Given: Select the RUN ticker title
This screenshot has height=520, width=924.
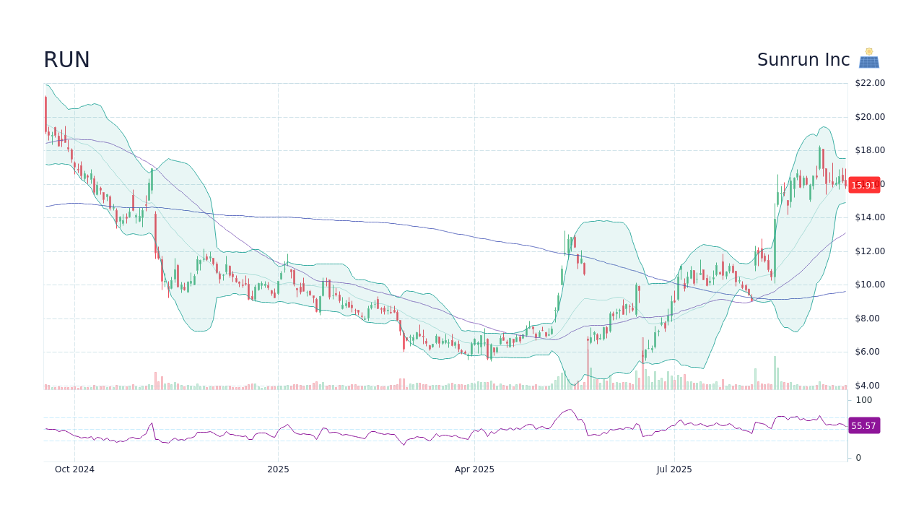Looking at the screenshot, I should tap(66, 59).
